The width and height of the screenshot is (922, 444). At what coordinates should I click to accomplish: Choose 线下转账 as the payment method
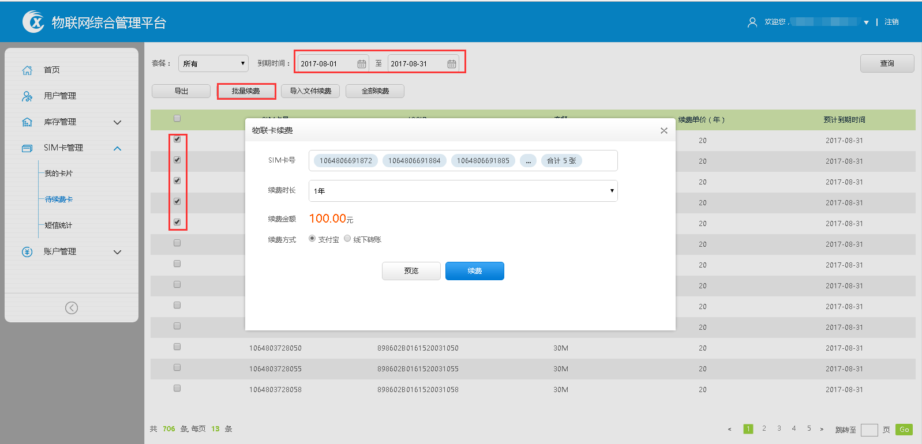[347, 239]
